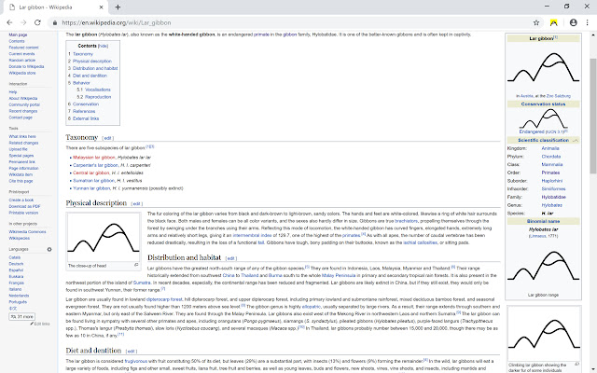Open the Zoo Salzburg link
Viewport: 597px width, 373px height.
tap(558, 96)
